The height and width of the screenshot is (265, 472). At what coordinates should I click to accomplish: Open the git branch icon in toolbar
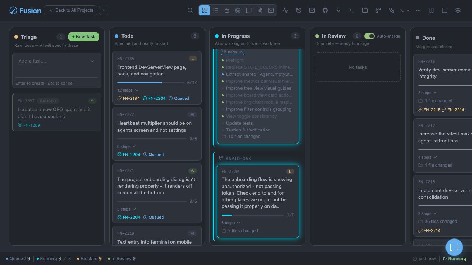click(378, 10)
